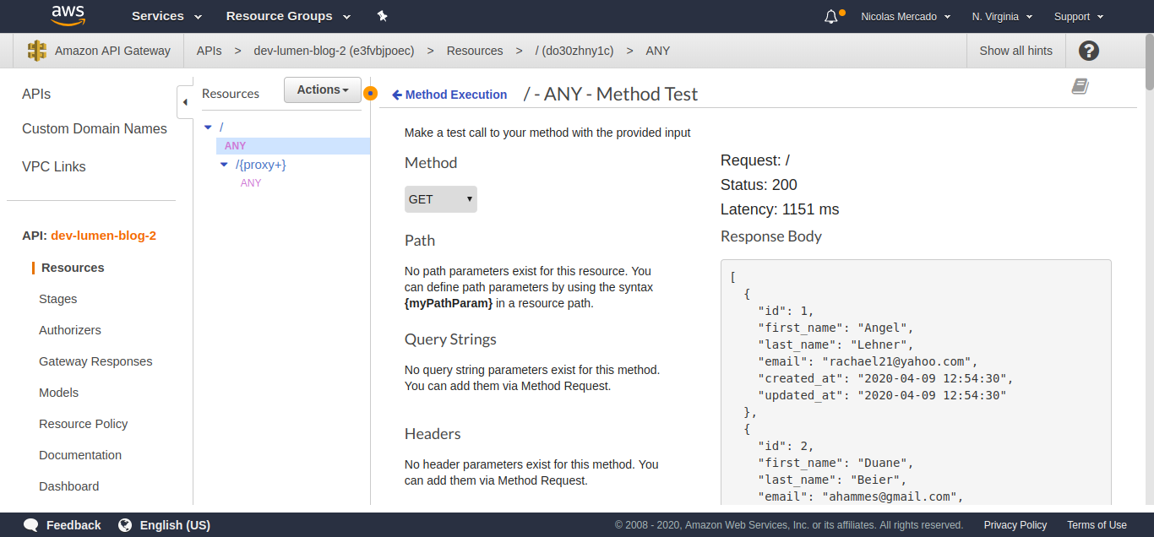Image resolution: width=1154 pixels, height=537 pixels.
Task: Open Authorizers
Action: pyautogui.click(x=70, y=330)
